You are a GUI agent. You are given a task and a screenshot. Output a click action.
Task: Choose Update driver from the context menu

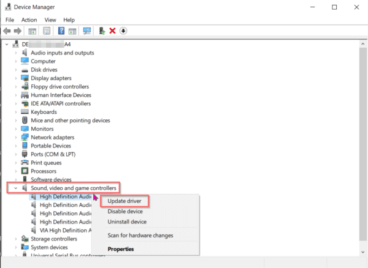point(125,201)
